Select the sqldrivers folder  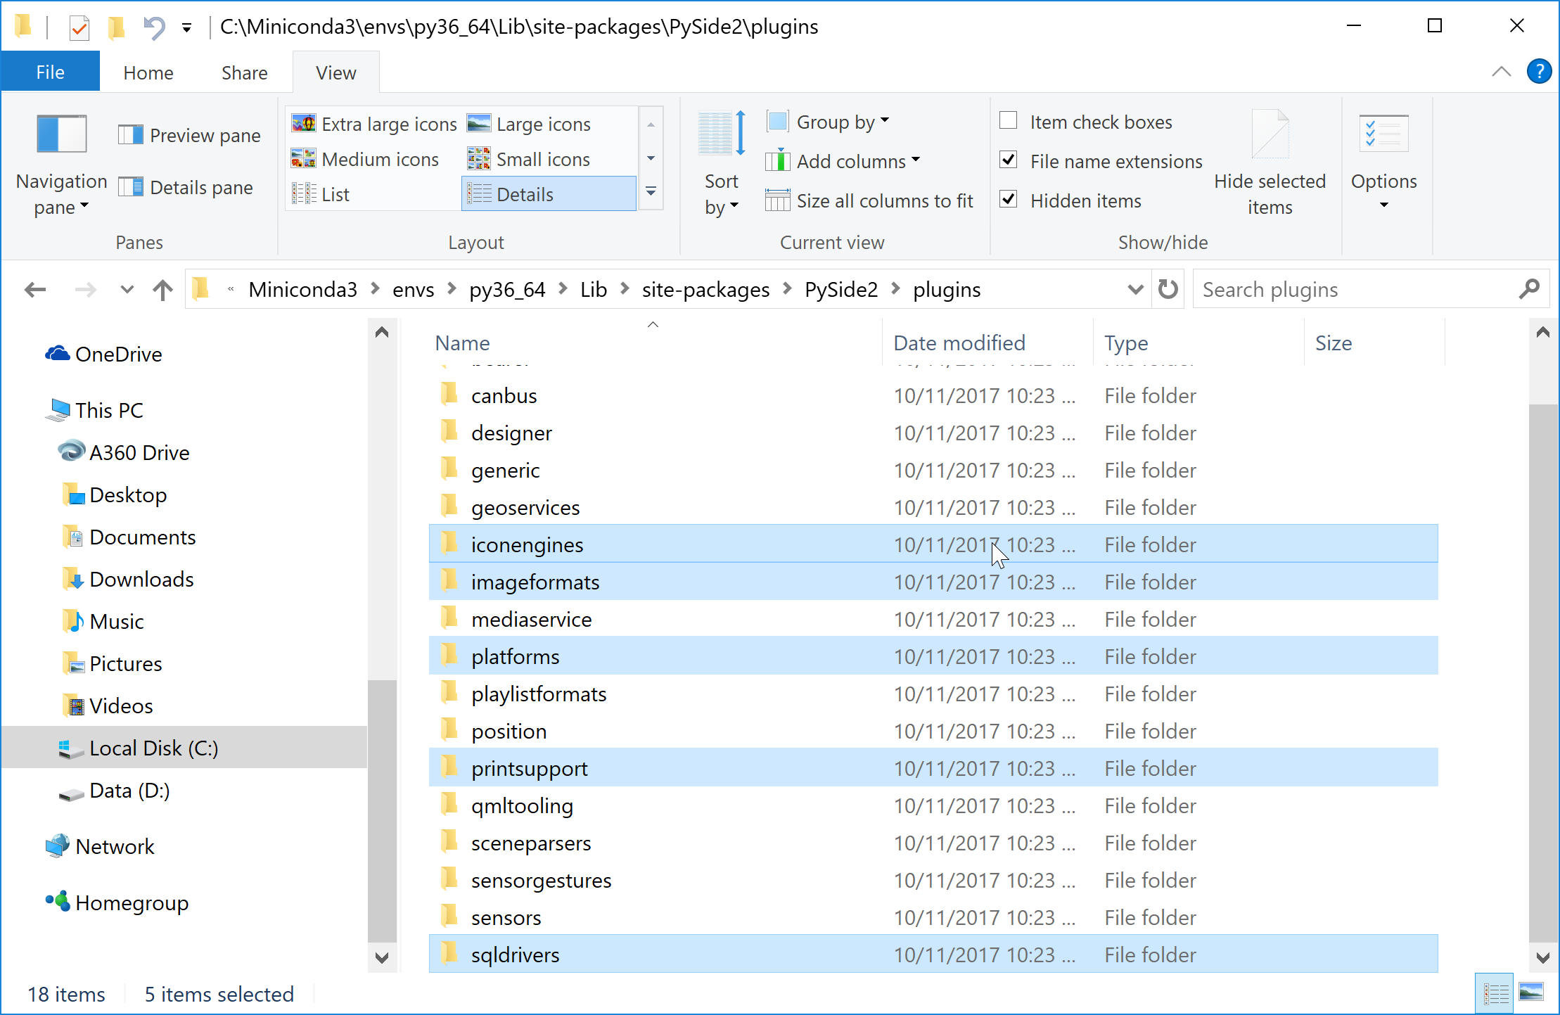tap(933, 955)
